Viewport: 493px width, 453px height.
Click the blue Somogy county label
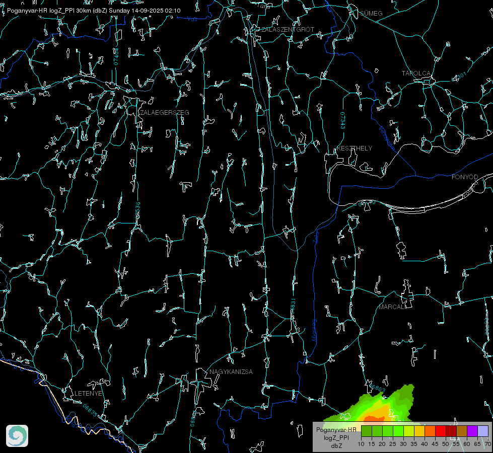(314, 331)
